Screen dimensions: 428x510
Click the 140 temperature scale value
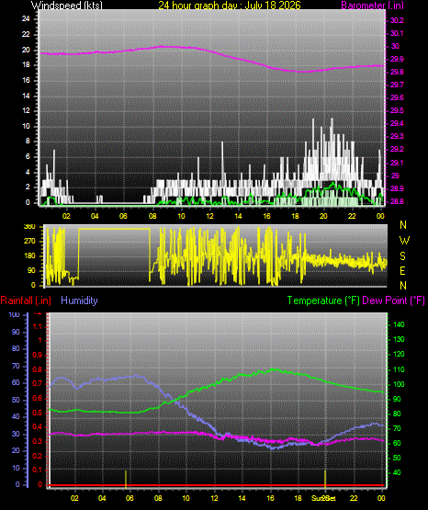399,324
